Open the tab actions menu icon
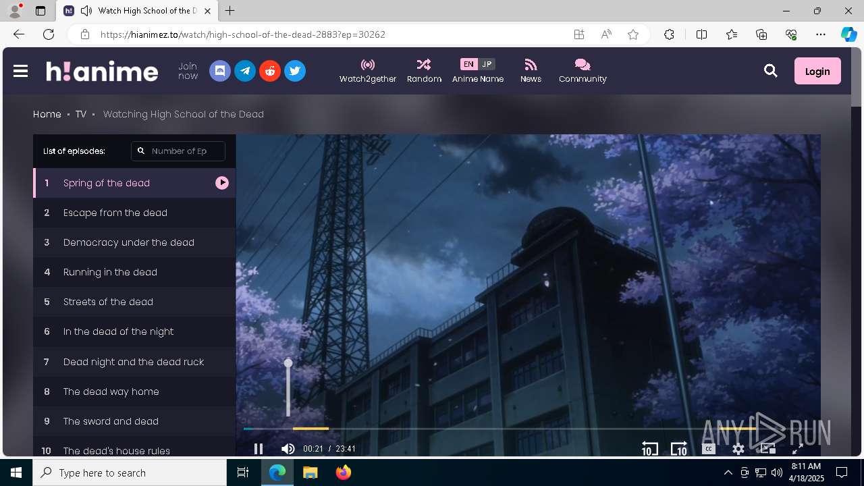Image resolution: width=864 pixels, height=486 pixels. coord(40,11)
